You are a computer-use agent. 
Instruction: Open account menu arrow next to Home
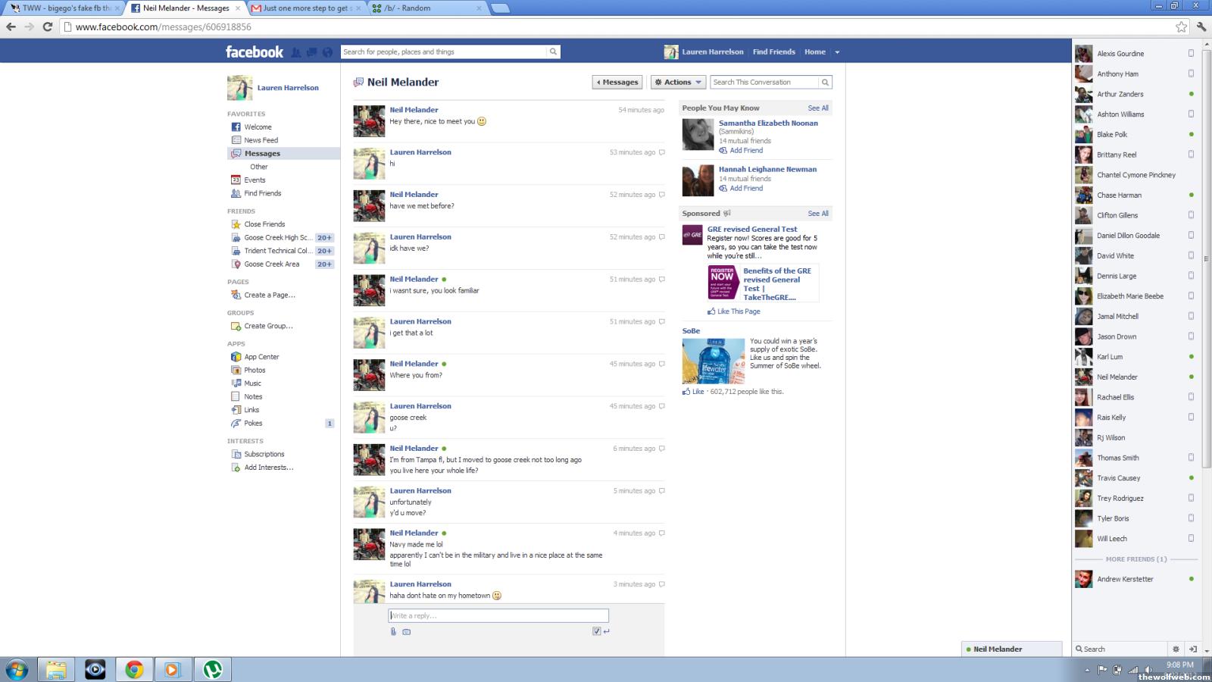(837, 52)
